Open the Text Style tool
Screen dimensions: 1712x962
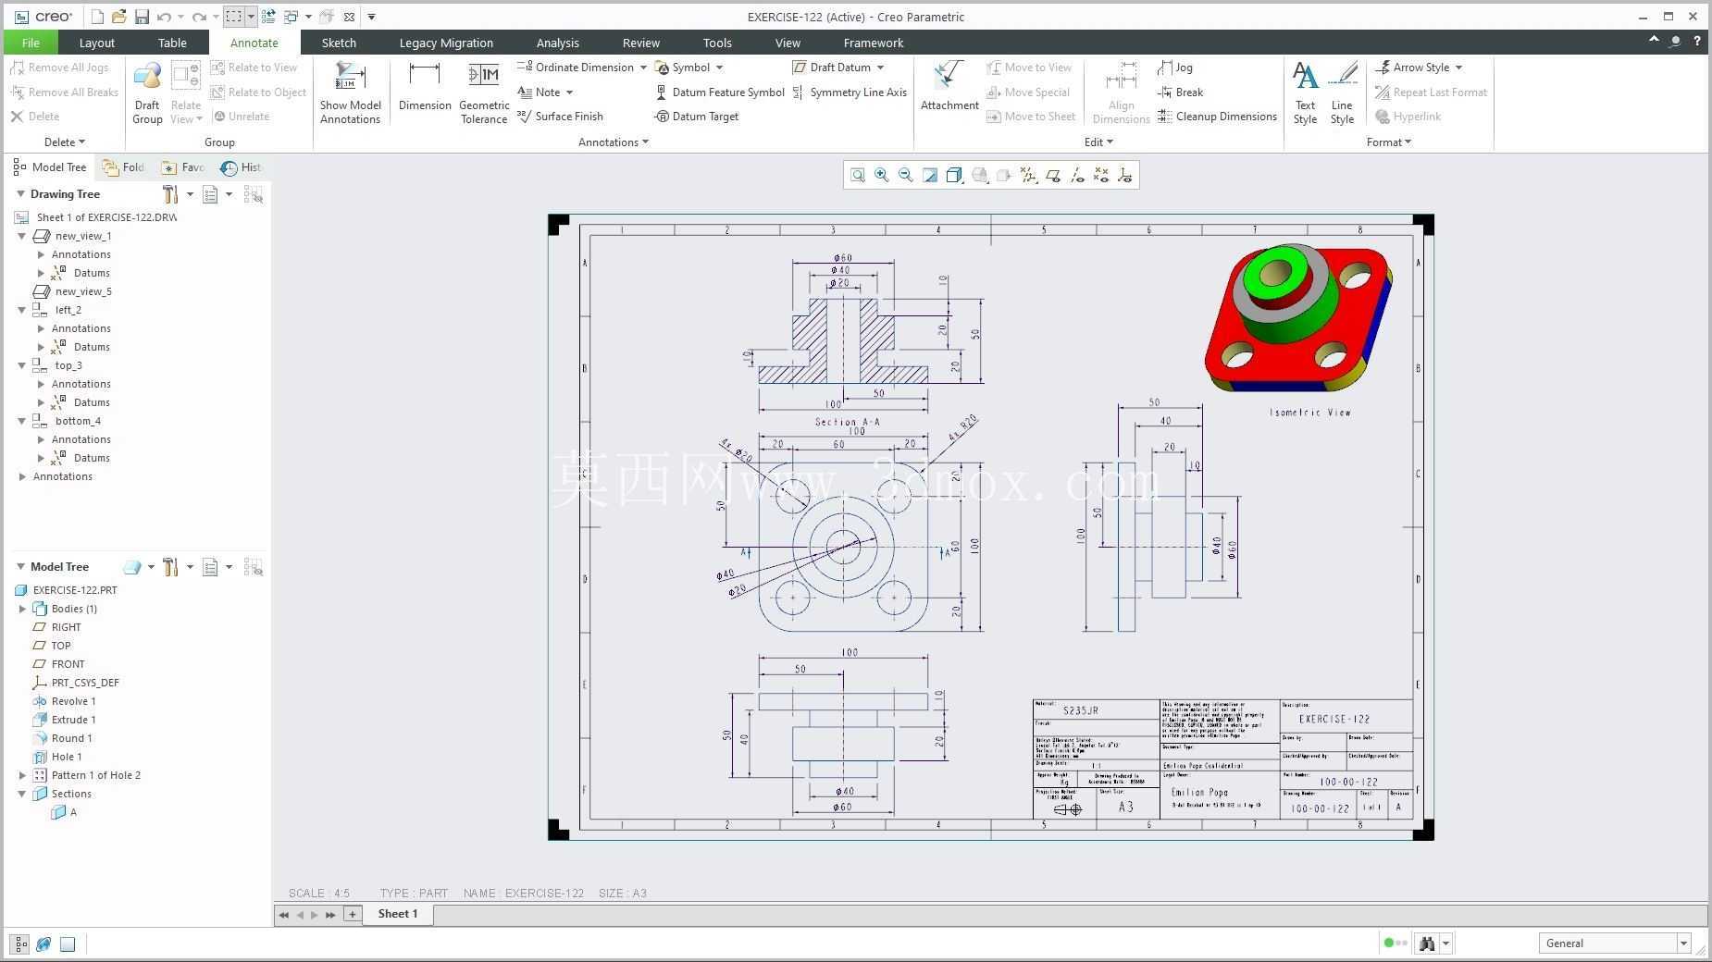tap(1305, 92)
